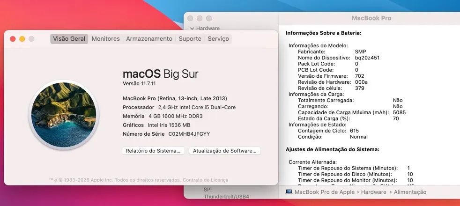Image resolution: width=460 pixels, height=206 pixels.
Task: Click the 'MacBook Pro' window title
Action: point(371,18)
